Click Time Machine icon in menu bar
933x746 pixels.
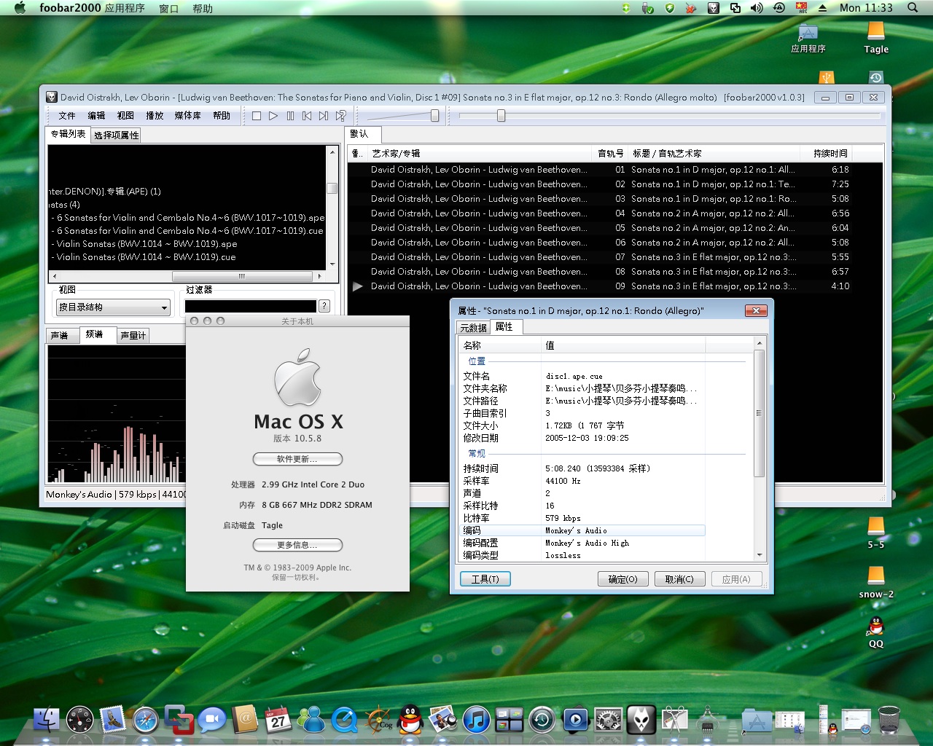[x=779, y=8]
